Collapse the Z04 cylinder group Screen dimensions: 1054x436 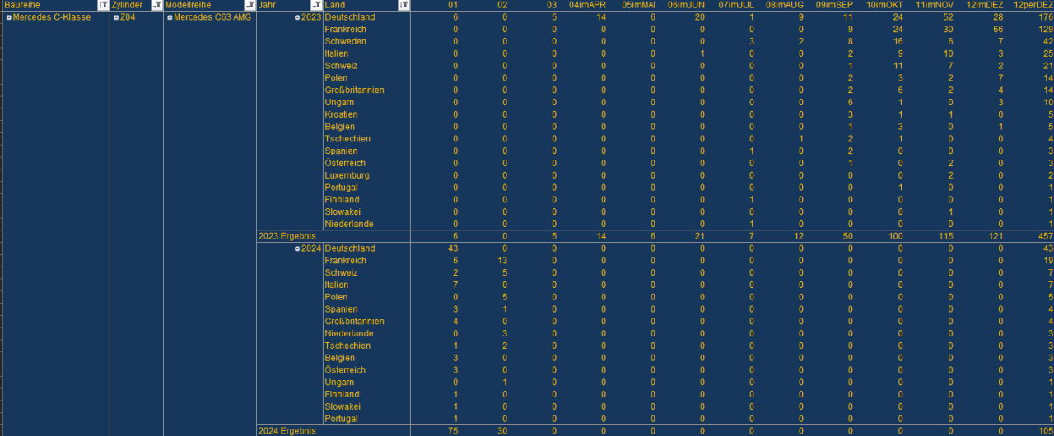pyautogui.click(x=116, y=17)
